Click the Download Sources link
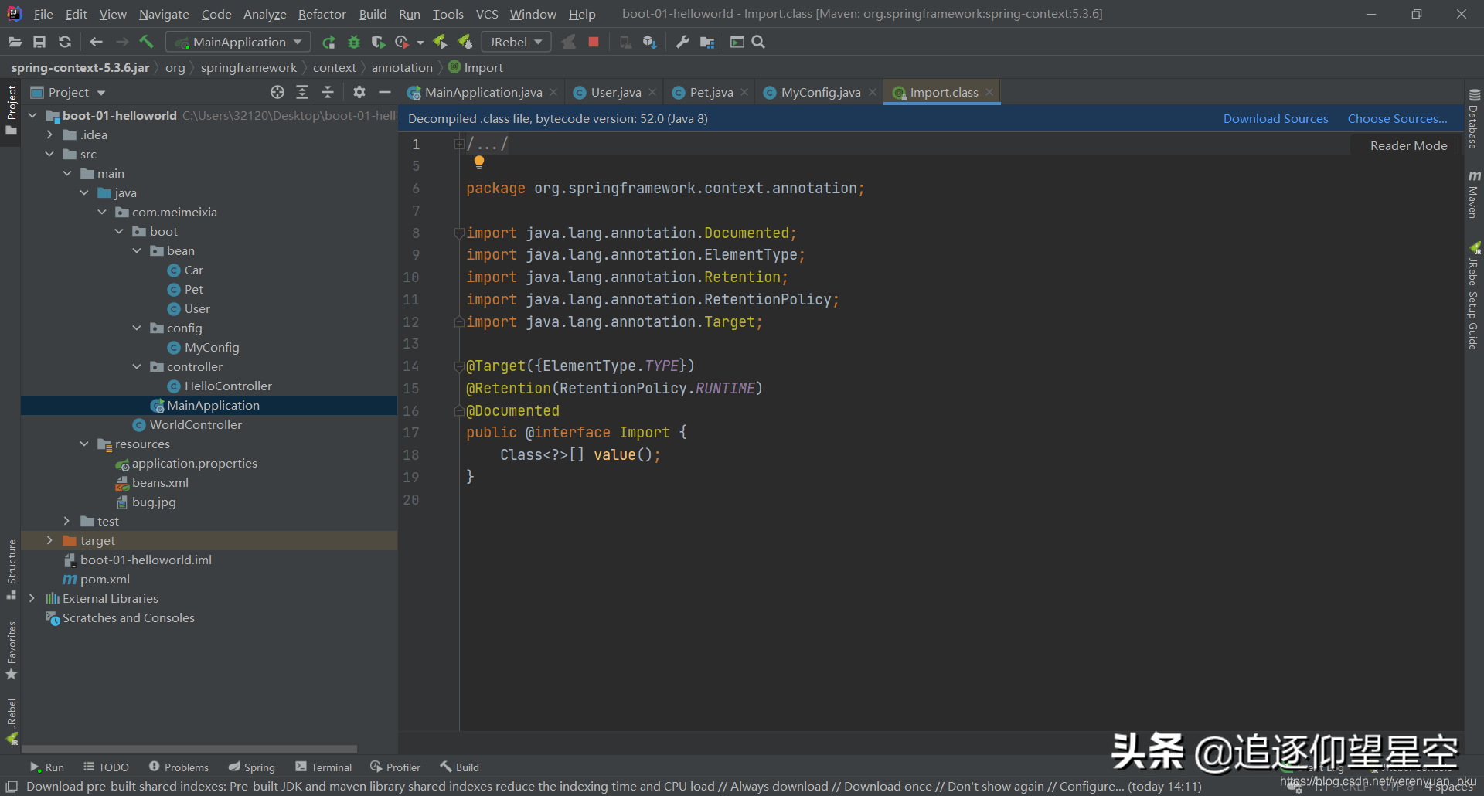 coord(1275,118)
